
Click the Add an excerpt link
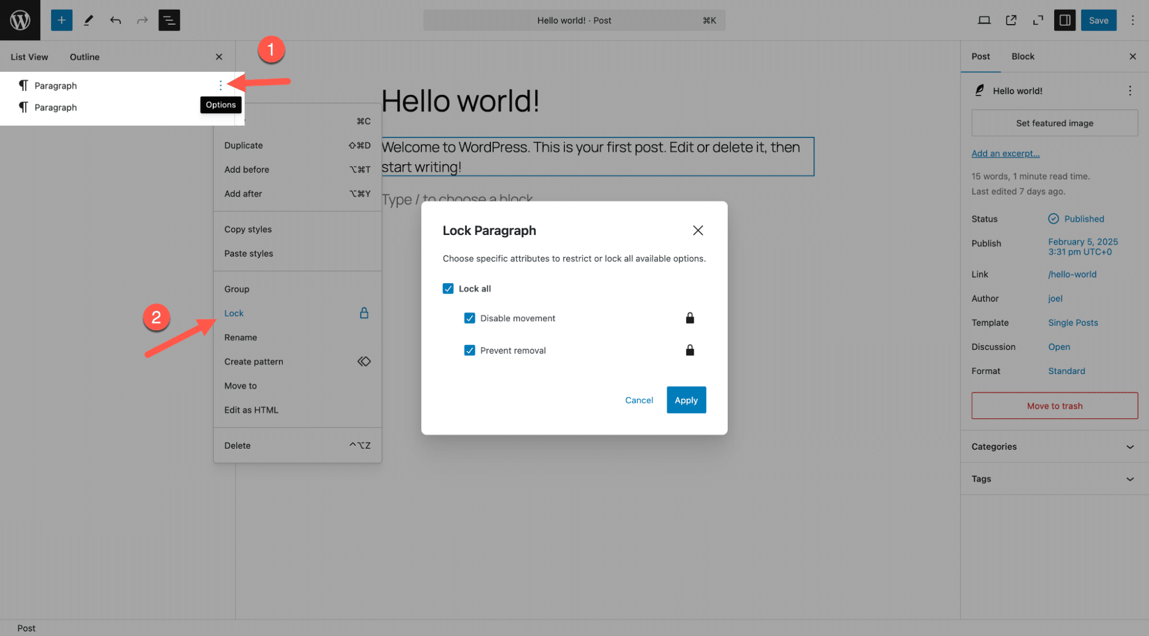point(1005,153)
